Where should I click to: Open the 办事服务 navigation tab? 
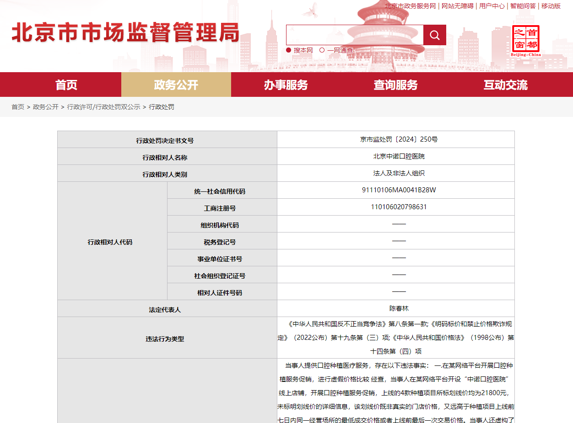[x=286, y=85]
